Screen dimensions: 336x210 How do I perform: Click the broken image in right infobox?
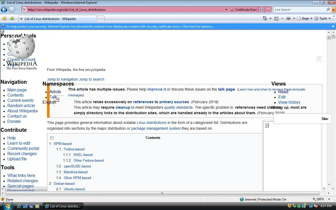click(267, 125)
